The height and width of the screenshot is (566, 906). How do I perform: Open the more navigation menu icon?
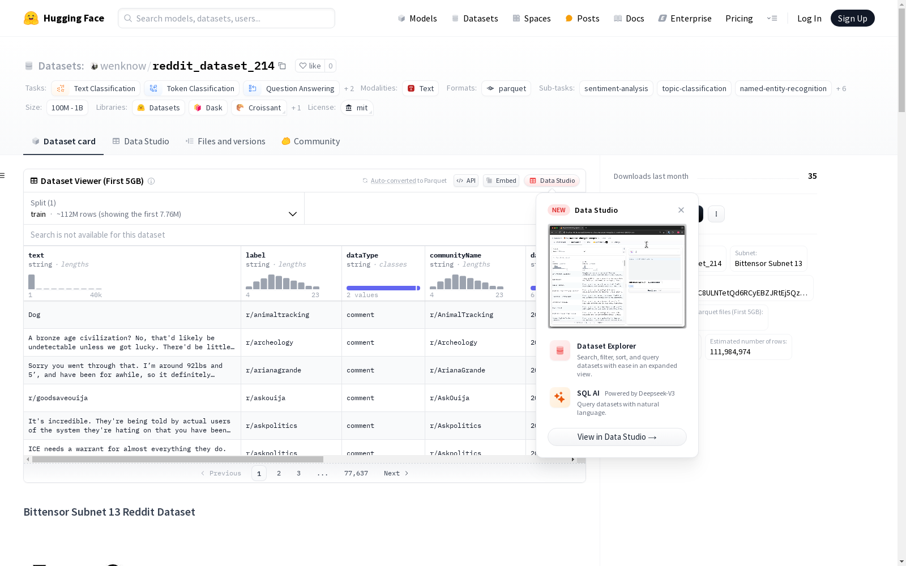[x=772, y=18]
